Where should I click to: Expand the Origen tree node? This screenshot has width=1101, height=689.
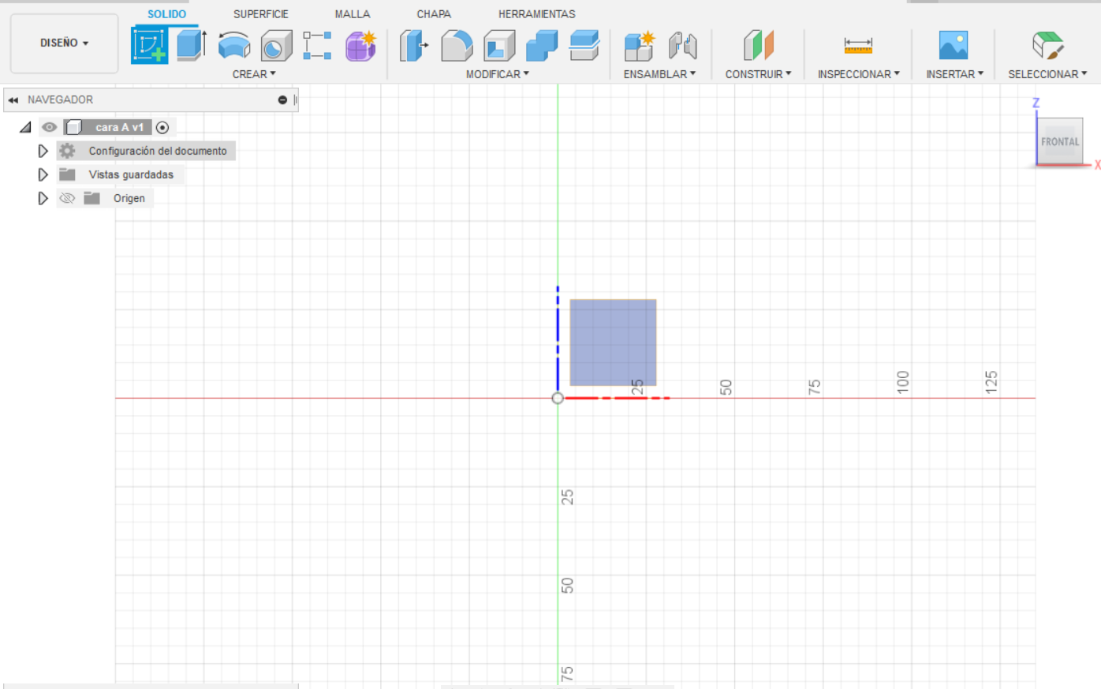43,198
